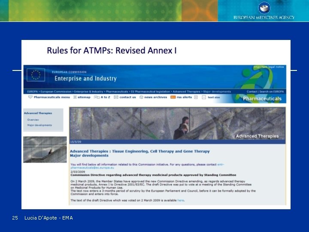Go to EU Pharmaceutical legislation breadcrumb
Screen dimensions: 309x232
[x=150, y=92]
